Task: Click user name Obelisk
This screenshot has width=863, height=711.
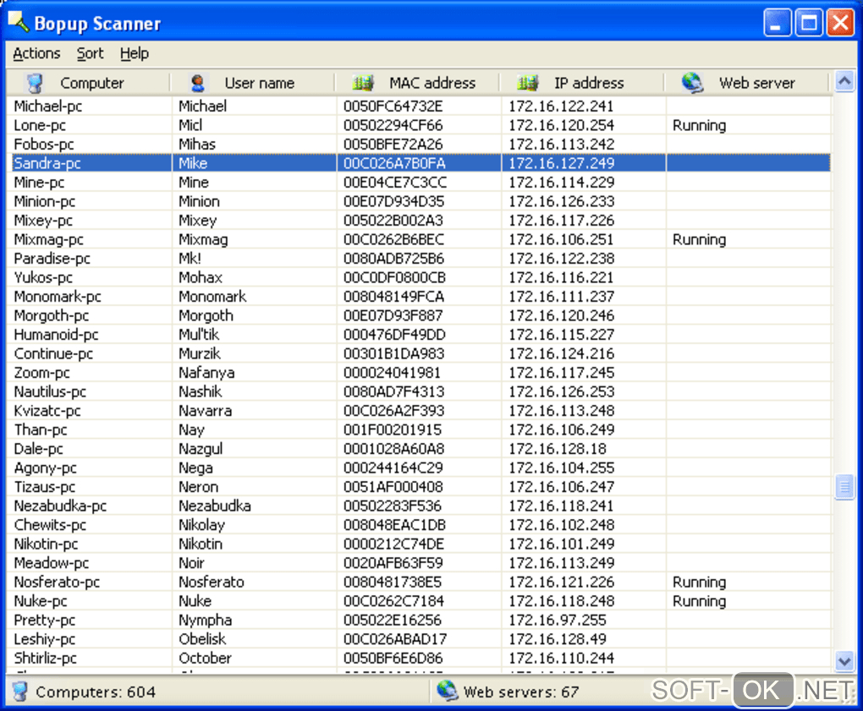Action: pyautogui.click(x=202, y=639)
